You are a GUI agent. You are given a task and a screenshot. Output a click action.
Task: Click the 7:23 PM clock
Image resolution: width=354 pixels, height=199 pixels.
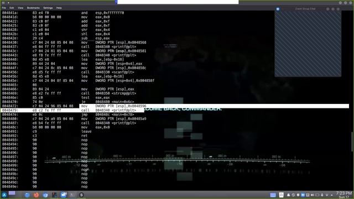344,193
